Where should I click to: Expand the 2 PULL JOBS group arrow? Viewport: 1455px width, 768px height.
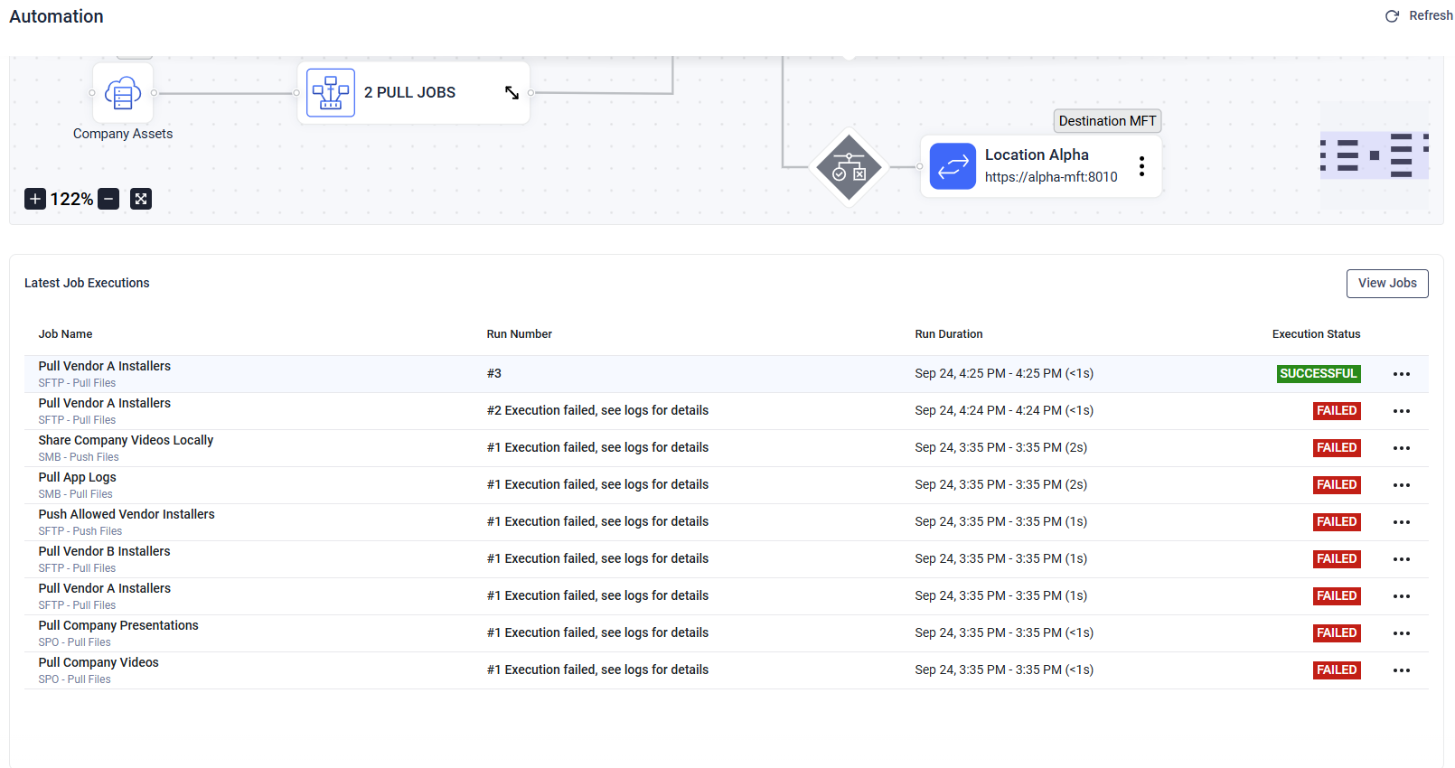(x=512, y=93)
